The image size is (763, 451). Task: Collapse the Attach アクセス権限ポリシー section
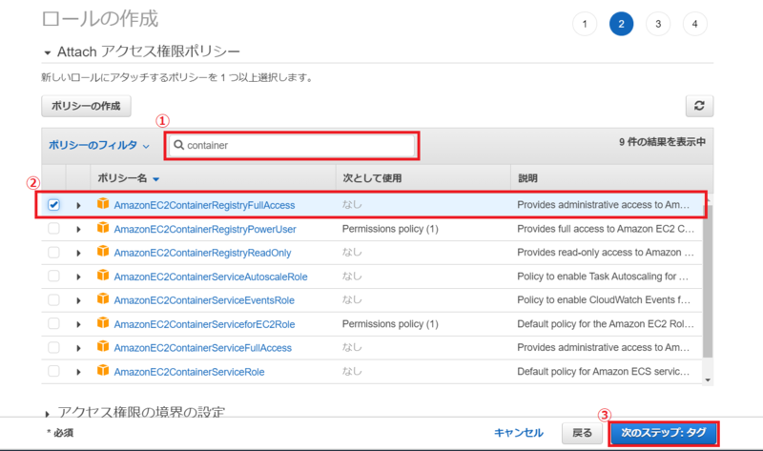tap(47, 52)
